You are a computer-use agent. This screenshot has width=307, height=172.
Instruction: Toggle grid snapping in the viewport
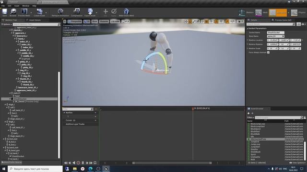point(206,21)
